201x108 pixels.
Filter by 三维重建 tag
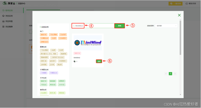pyautogui.click(x=44, y=73)
